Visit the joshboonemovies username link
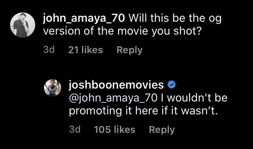 pyautogui.click(x=116, y=85)
